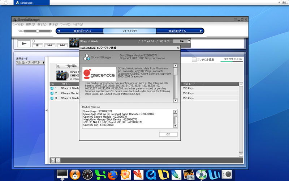The image size is (289, 181).
Task: Open the dropdown arrow beside the repeat icon
Action: click(x=189, y=41)
